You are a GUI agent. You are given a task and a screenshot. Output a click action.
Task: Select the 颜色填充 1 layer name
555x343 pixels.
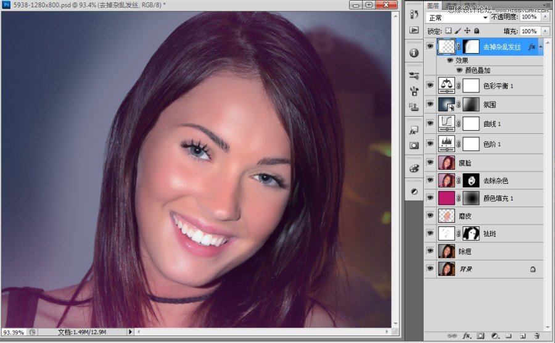498,199
